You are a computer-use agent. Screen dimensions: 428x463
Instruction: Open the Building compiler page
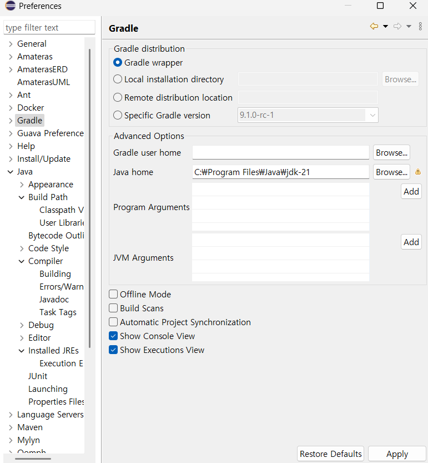[x=55, y=274]
